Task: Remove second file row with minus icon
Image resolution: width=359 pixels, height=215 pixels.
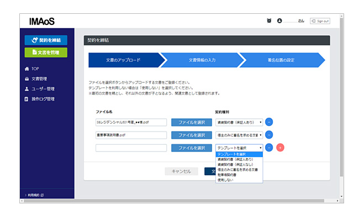Action: point(269,135)
